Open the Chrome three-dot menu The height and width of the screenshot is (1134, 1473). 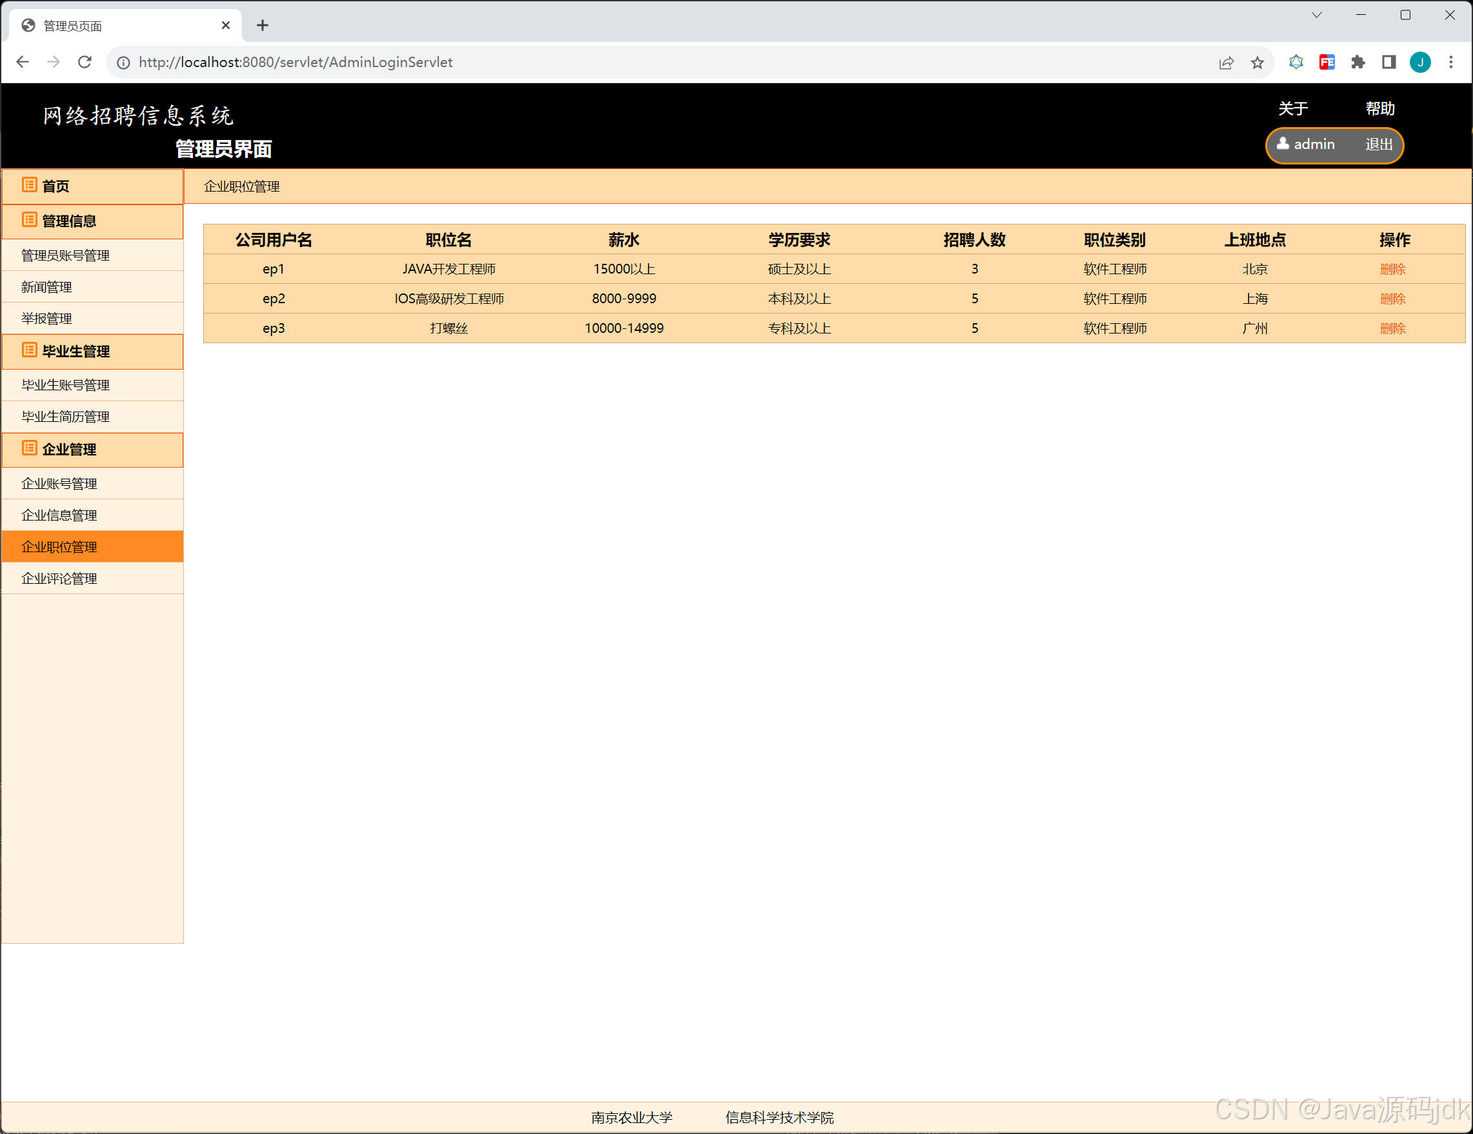pos(1451,62)
